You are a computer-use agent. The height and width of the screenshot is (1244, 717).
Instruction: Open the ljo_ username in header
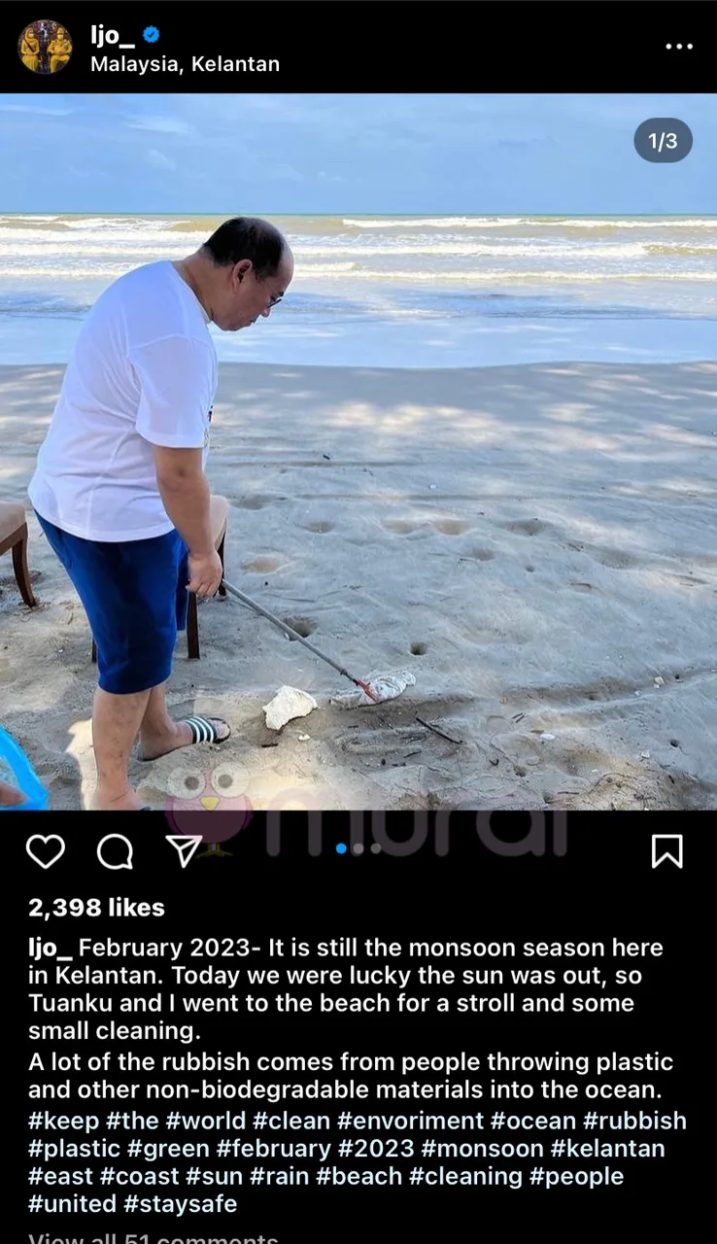coord(113,35)
